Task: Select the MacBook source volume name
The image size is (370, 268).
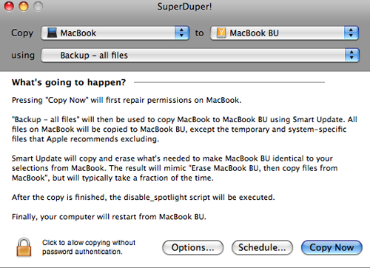Action: point(78,33)
